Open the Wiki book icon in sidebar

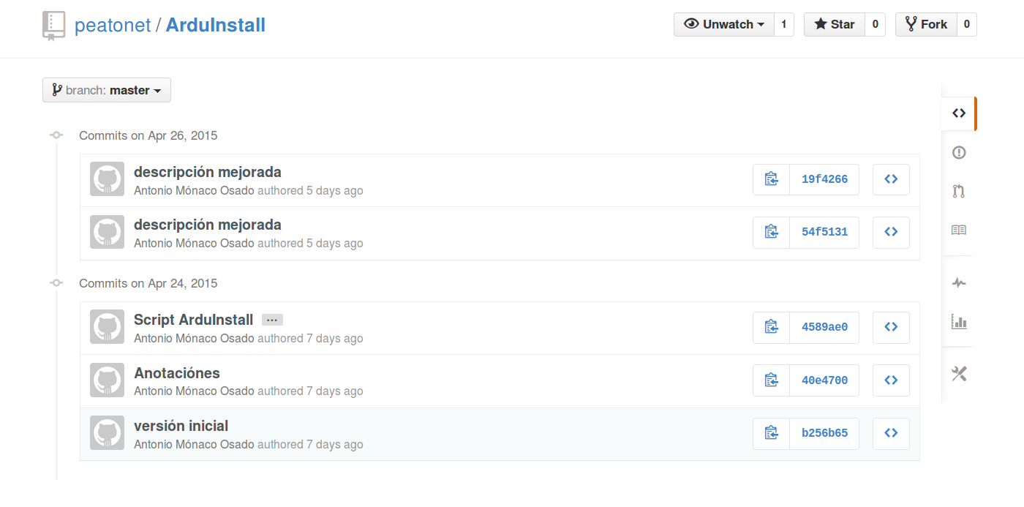(x=959, y=230)
